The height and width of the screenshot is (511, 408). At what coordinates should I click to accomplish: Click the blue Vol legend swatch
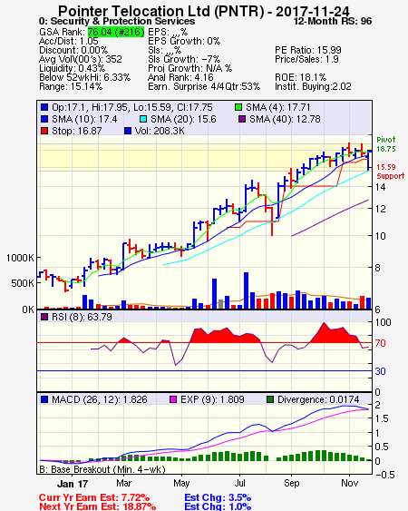click(x=128, y=131)
